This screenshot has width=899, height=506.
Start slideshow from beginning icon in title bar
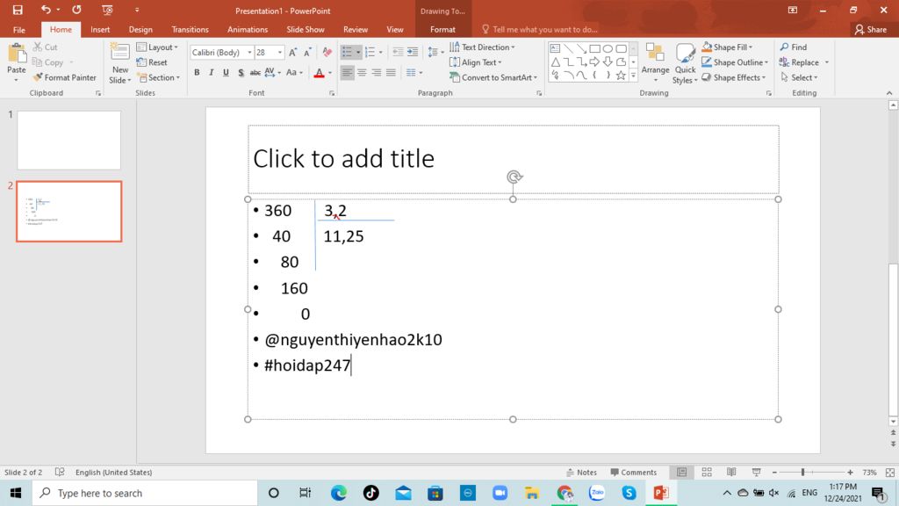tap(107, 10)
